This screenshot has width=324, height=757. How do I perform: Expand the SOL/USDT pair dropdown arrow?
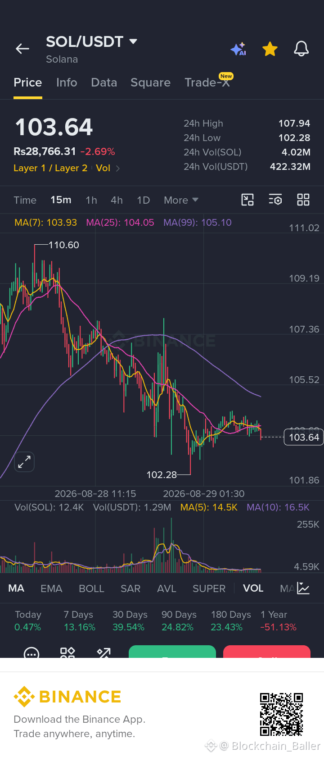coord(133,41)
